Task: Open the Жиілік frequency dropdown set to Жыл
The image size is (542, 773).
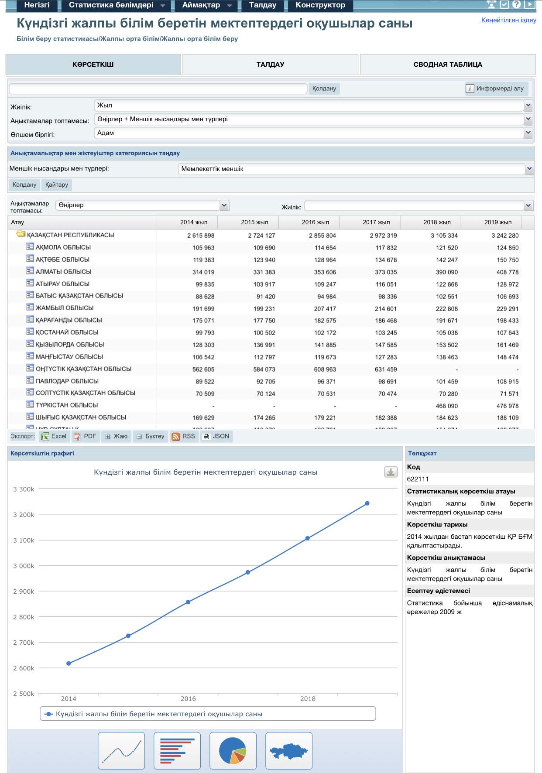Action: 528,105
